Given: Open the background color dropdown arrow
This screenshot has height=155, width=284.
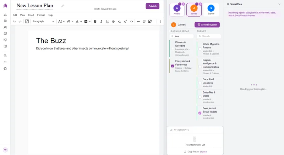Looking at the screenshot, I should pos(89,22).
